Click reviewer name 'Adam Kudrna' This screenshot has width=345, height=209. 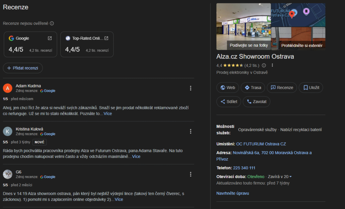[28, 86]
